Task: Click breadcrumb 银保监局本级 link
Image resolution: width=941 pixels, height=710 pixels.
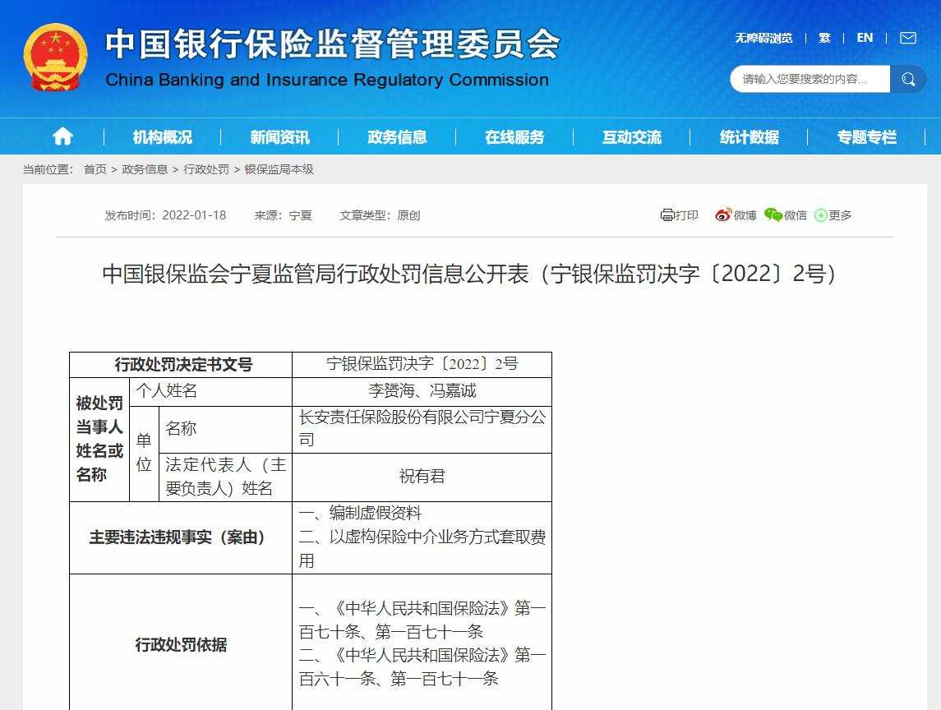Action: click(279, 169)
